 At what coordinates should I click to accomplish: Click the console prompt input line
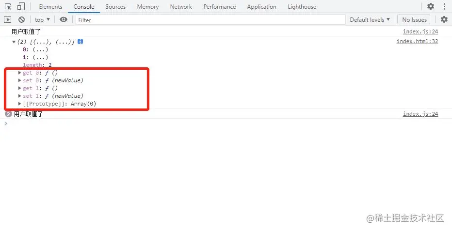pos(226,123)
